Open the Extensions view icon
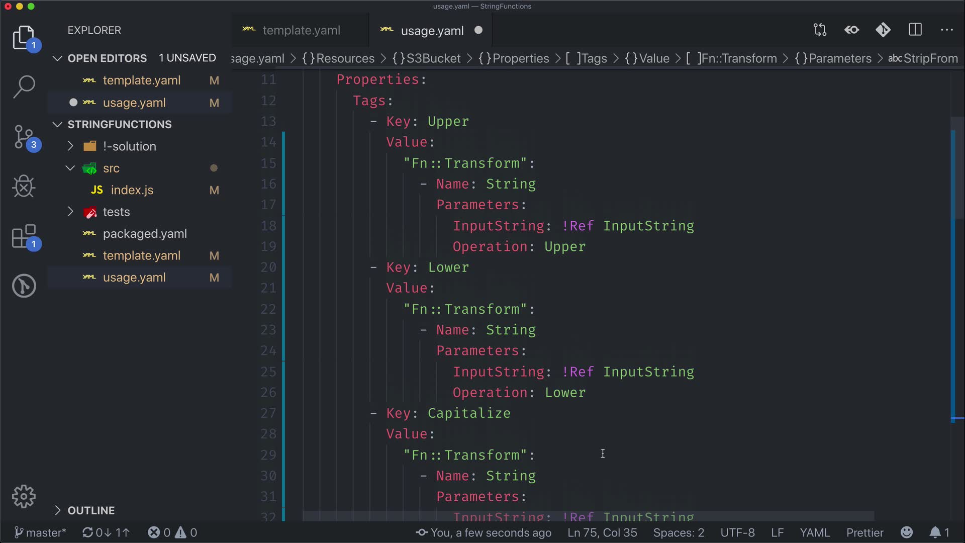 tap(24, 236)
